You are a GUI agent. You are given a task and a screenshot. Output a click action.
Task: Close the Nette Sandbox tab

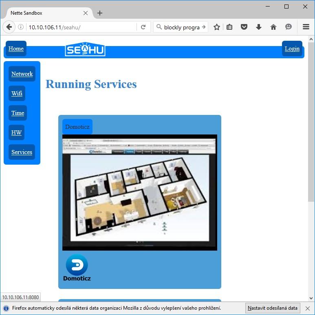point(86,13)
